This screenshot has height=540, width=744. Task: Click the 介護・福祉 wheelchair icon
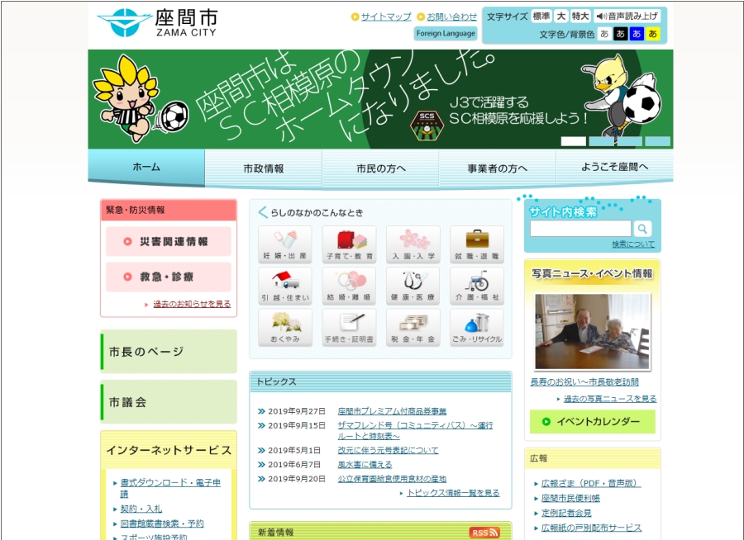476,285
